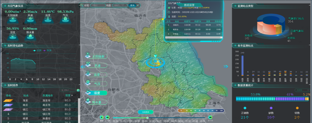Screen dimensions: 312x123
Task: Click the timeline slider handle
Action: click(147, 118)
